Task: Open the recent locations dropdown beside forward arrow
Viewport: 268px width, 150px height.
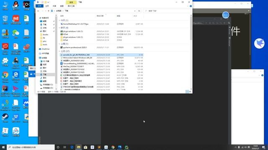Action: (x=46, y=11)
